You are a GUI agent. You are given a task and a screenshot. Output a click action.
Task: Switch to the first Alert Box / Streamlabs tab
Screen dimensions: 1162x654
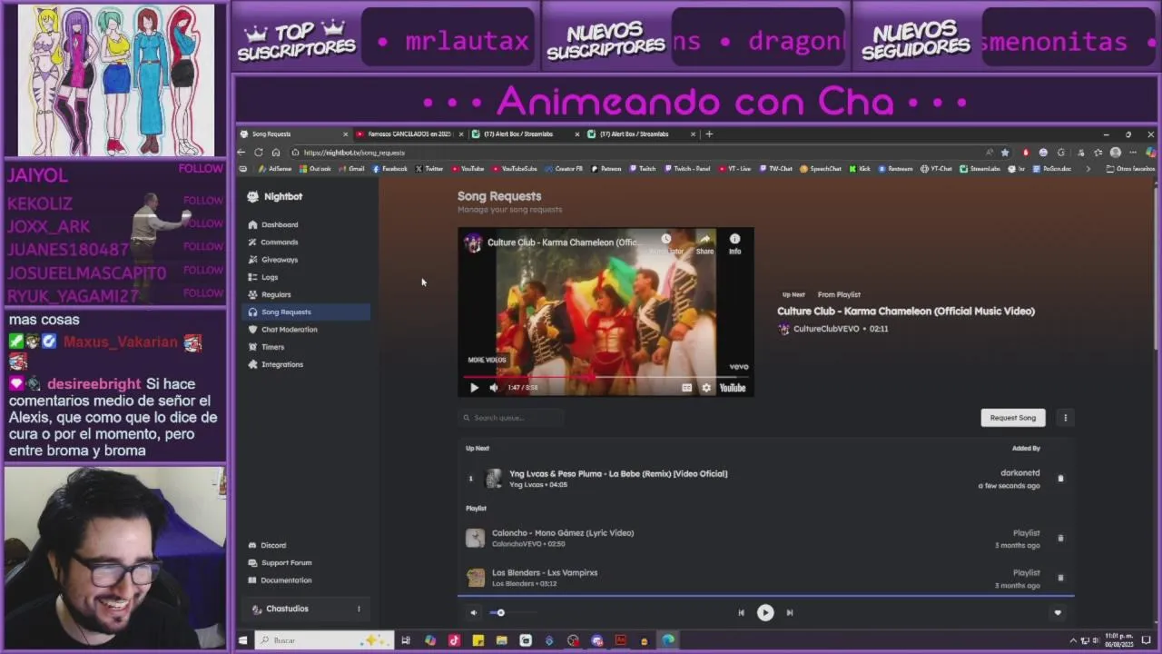point(525,134)
